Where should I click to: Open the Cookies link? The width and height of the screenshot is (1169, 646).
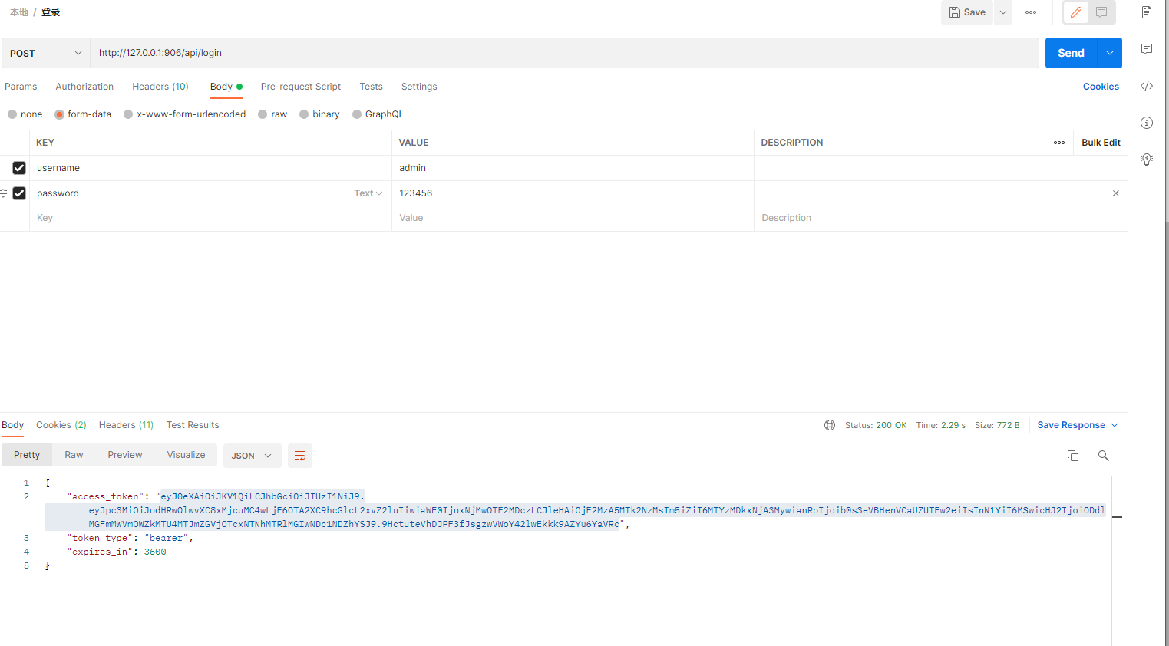(1101, 87)
